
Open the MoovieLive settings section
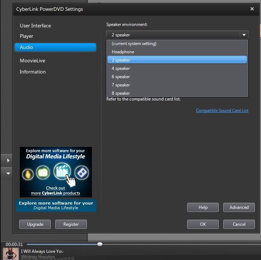pos(32,60)
